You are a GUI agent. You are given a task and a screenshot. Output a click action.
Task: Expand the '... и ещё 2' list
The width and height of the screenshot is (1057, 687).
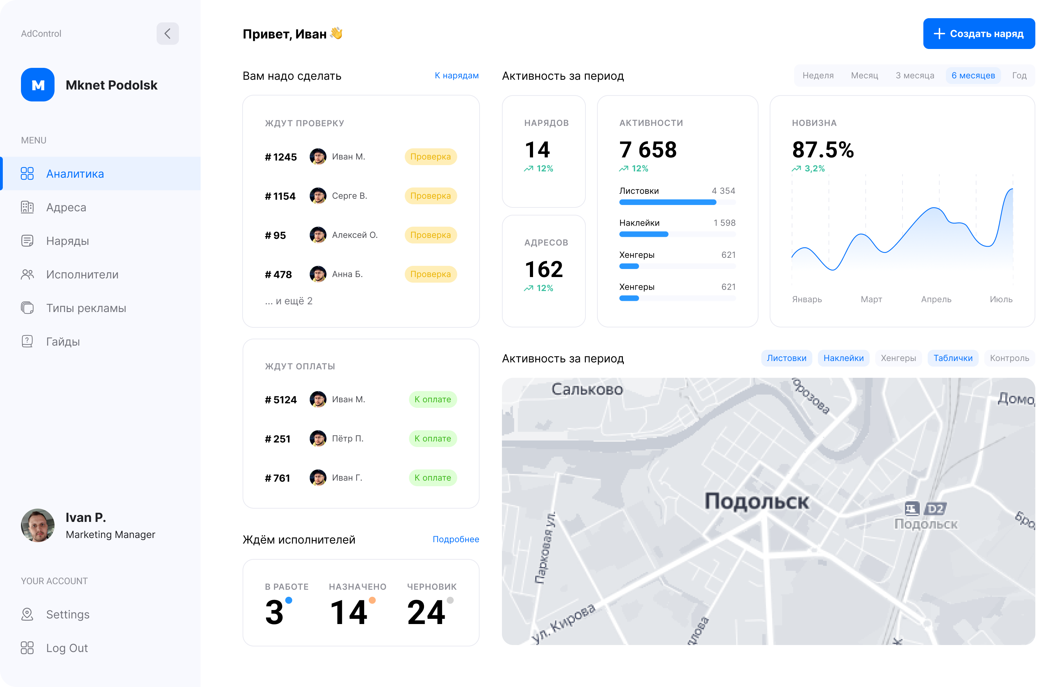click(289, 301)
